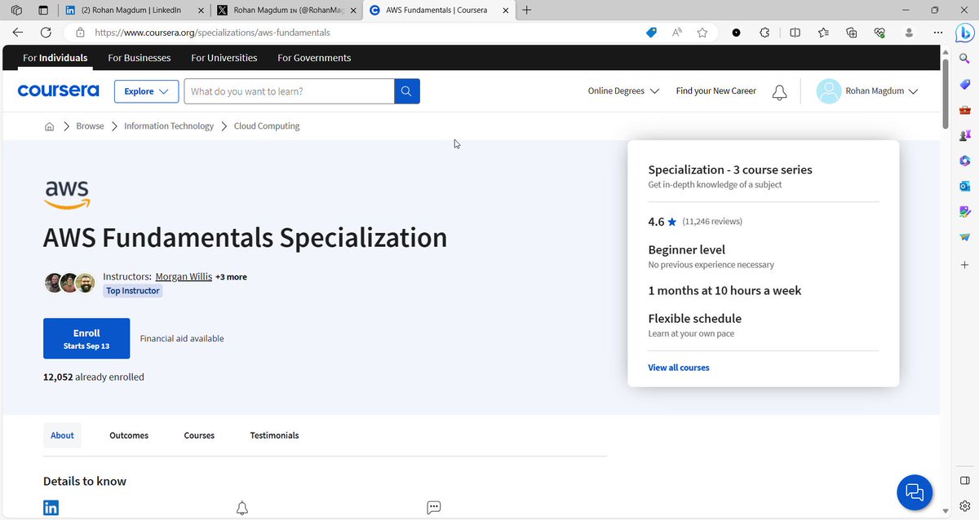979x520 pixels.
Task: Add this page to favorites star
Action: click(702, 33)
